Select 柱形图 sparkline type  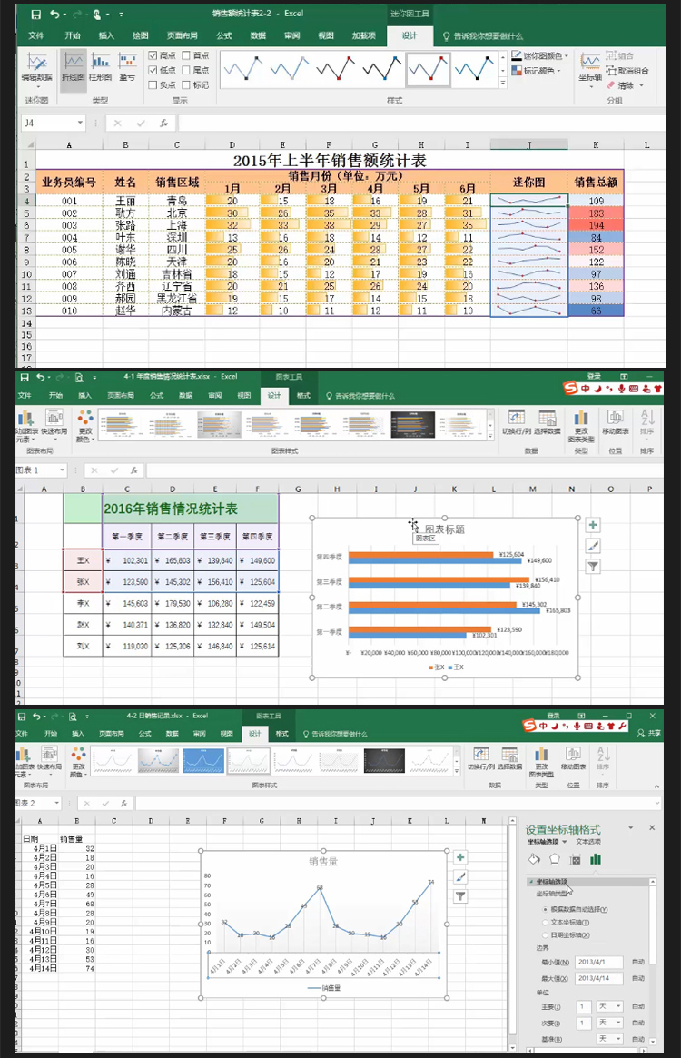pos(101,67)
